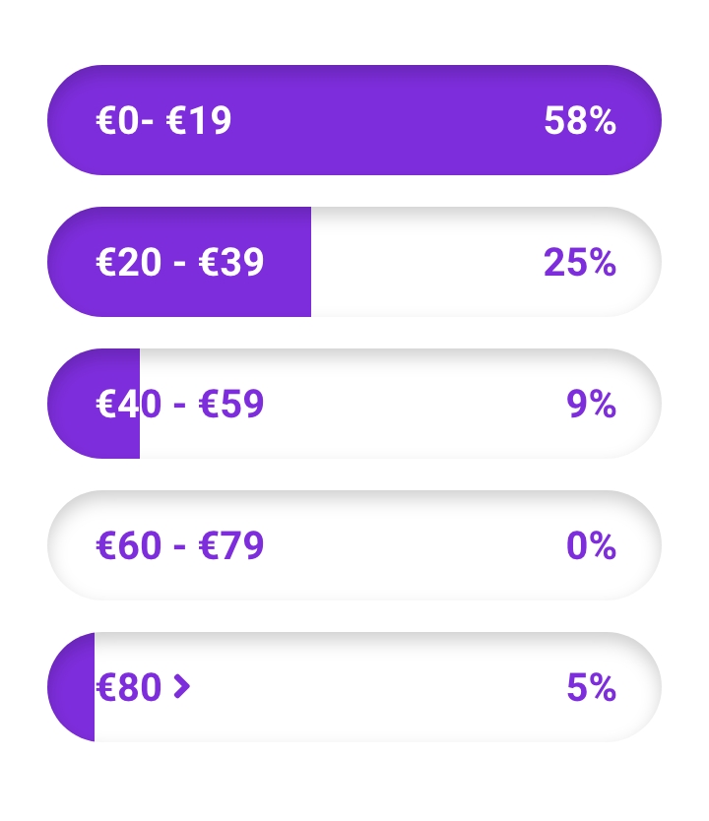This screenshot has width=709, height=821.
Task: Choose the €20 - €39 range label
Action: [x=179, y=262]
